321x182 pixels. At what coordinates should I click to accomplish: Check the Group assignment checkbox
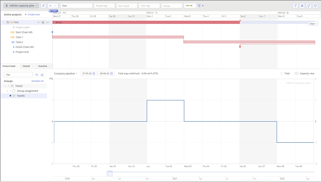tap(14, 91)
